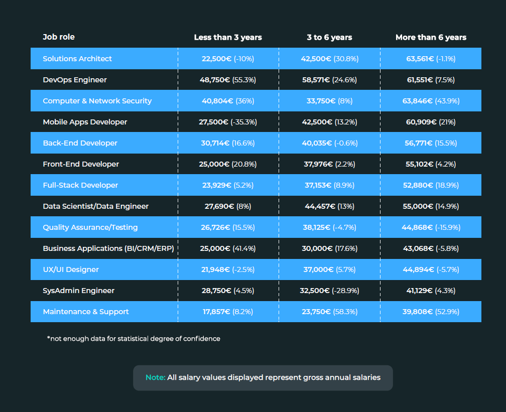Click the 48,750€ (55.3%) cell

point(228,80)
